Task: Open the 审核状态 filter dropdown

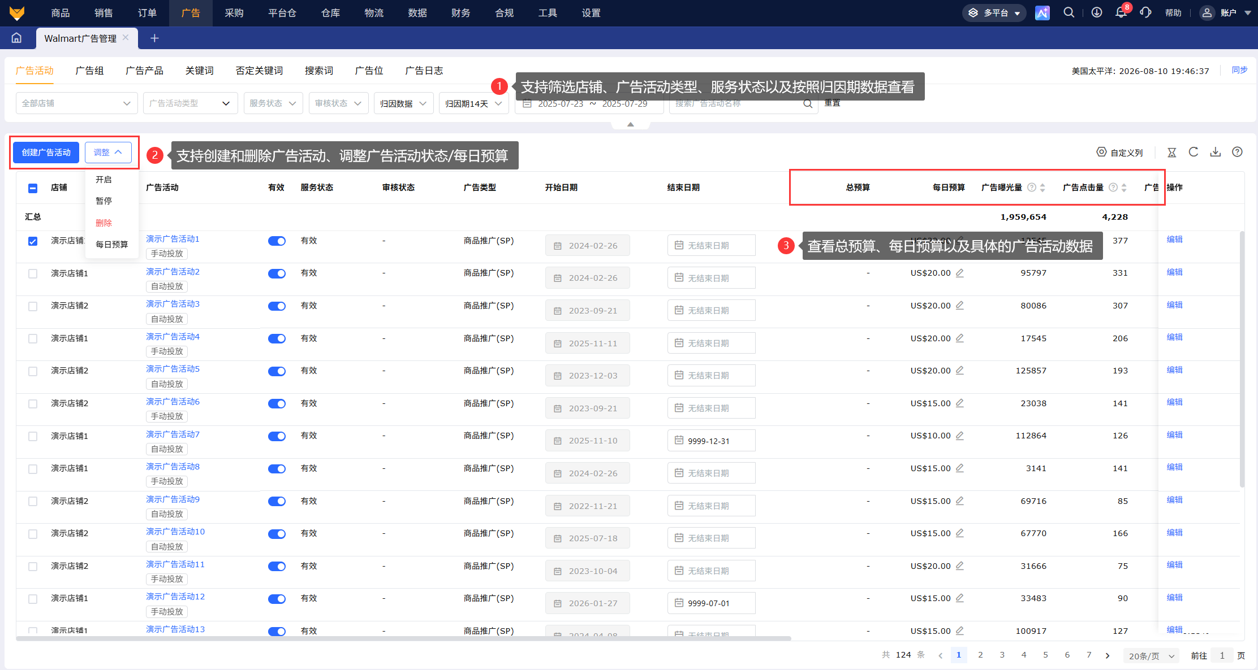Action: coord(338,103)
